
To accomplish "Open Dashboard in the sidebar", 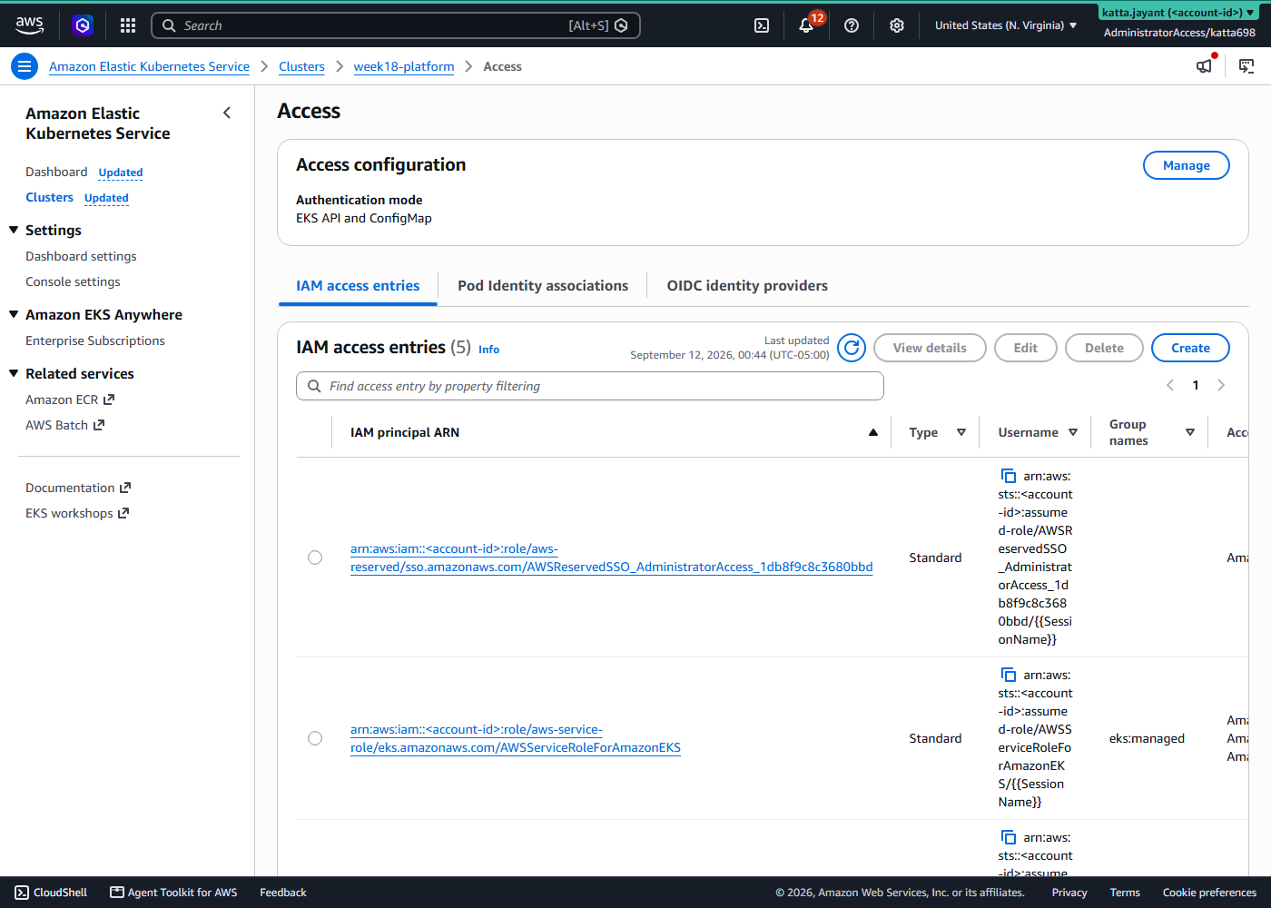I will pyautogui.click(x=56, y=172).
